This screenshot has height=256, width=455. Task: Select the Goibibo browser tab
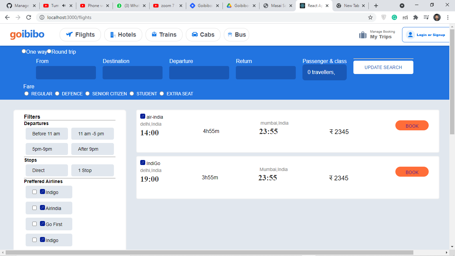204,5
